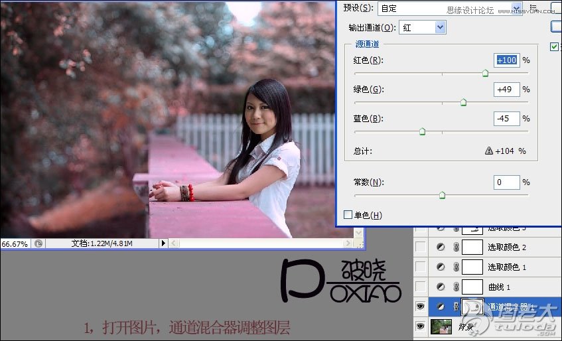Click adjustment icon of 选取颜色 2 layer
Screen dimensions: 562x341
tap(441, 247)
